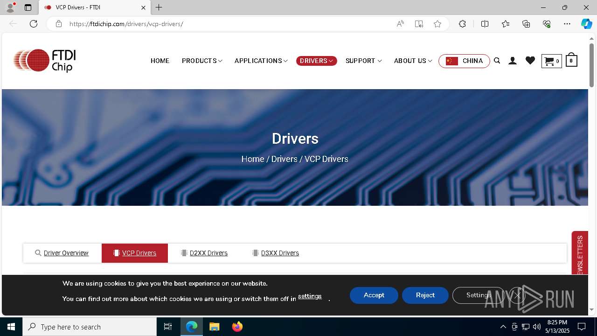597x336 pixels.
Task: Open the clock and date in taskbar
Action: click(557, 327)
